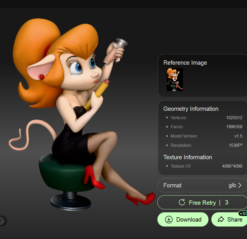Click the Vertices label
Image resolution: width=247 pixels, height=239 pixels.
pyautogui.click(x=179, y=118)
